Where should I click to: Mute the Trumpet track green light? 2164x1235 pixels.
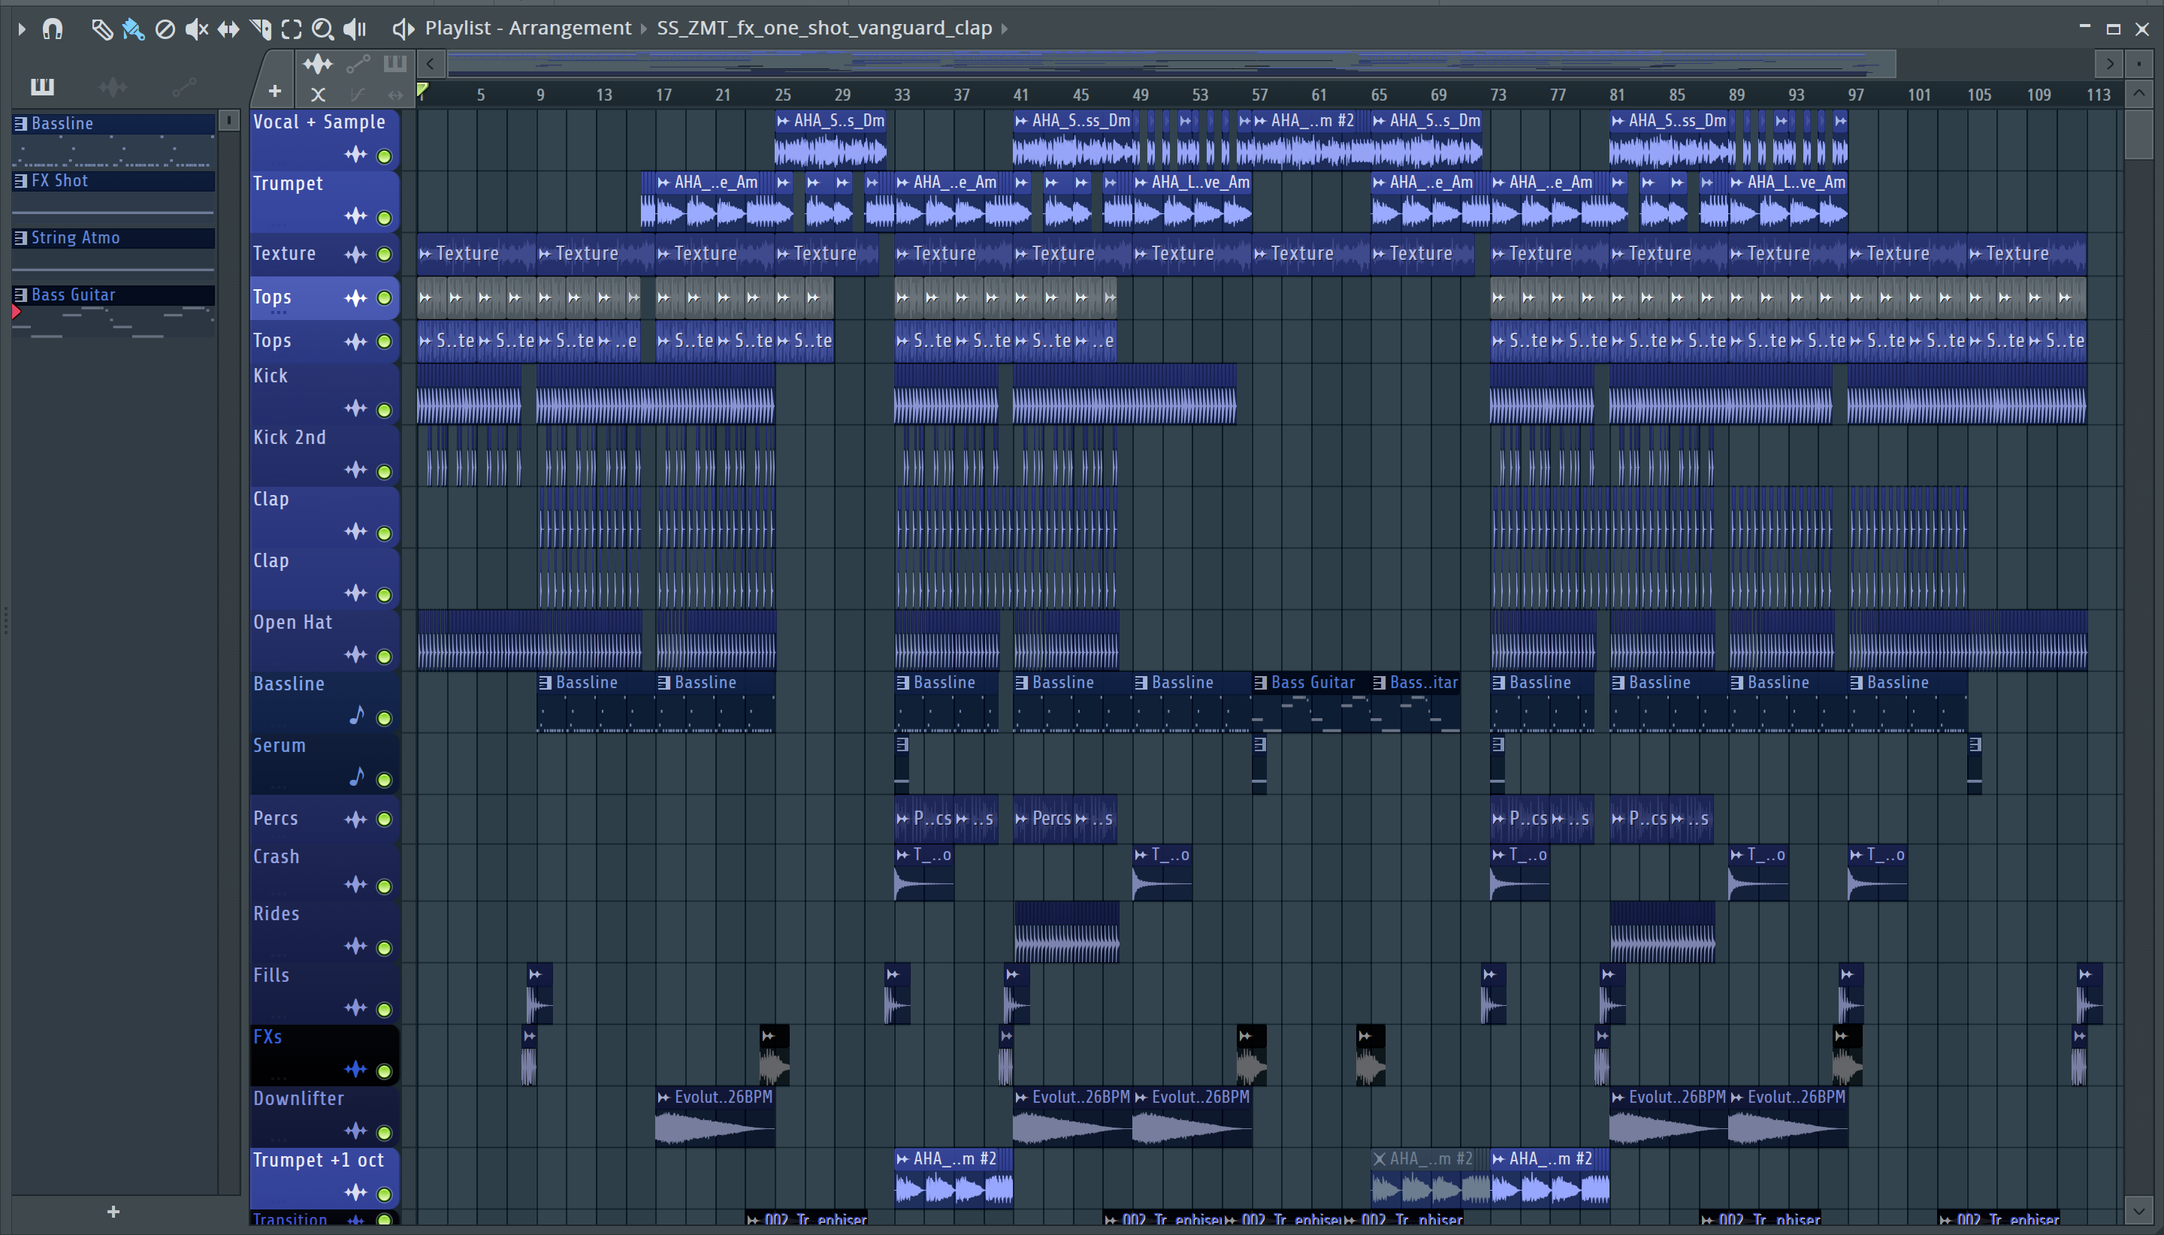384,218
